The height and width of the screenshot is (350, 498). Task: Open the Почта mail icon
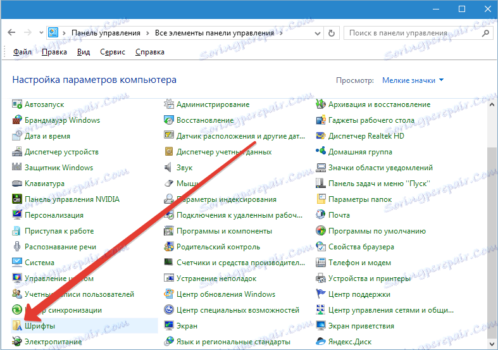320,215
